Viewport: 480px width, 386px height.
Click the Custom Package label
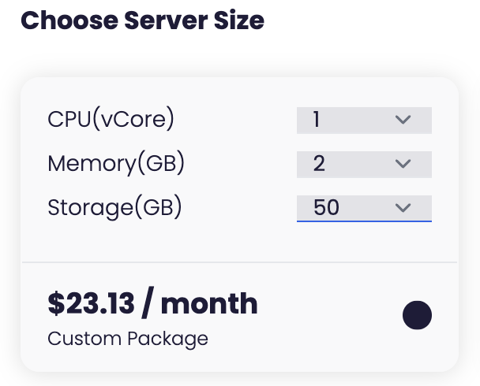128,339
